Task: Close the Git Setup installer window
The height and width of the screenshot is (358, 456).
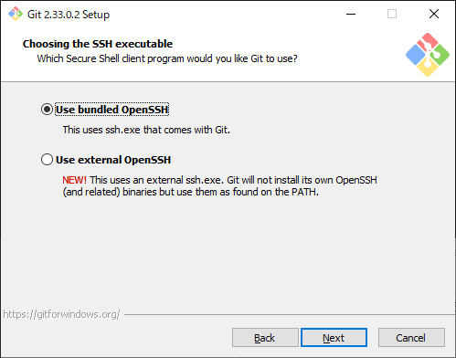Action: [x=434, y=14]
